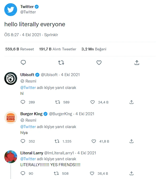Retweet the 'hello literally everyone' tweet
Image resolution: width=160 pixels, height=179 pixels.
pyautogui.click(x=61, y=62)
